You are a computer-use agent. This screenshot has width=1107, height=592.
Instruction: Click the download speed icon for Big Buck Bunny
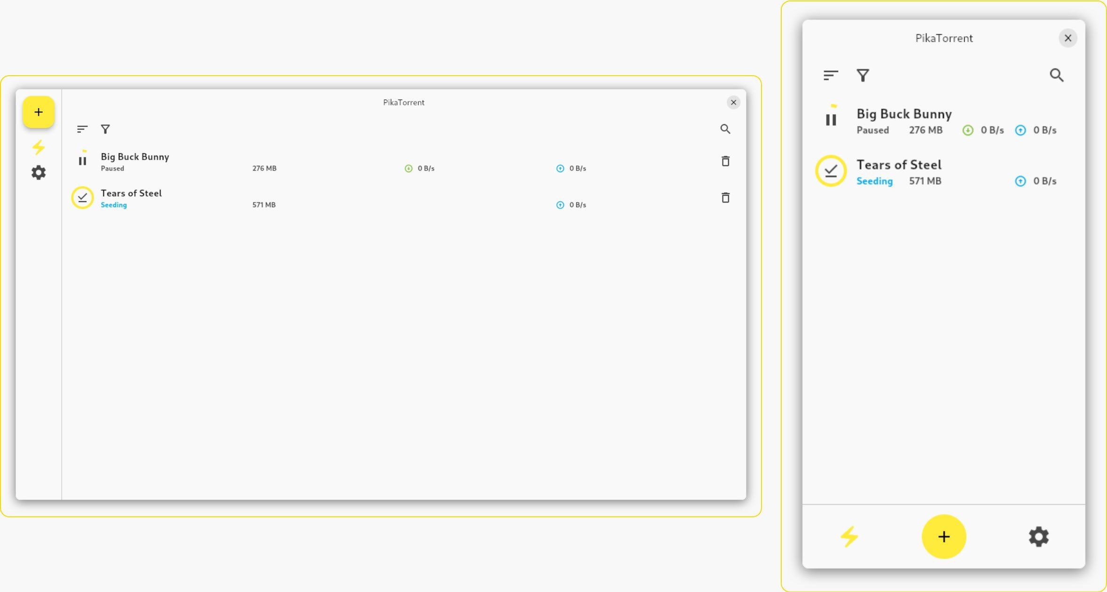point(408,168)
